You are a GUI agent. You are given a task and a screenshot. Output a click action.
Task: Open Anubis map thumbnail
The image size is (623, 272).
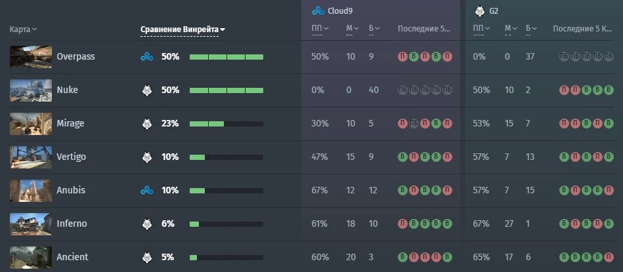[x=31, y=191]
